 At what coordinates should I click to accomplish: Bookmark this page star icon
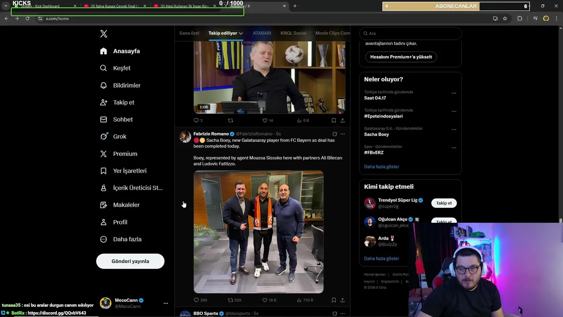[x=505, y=18]
